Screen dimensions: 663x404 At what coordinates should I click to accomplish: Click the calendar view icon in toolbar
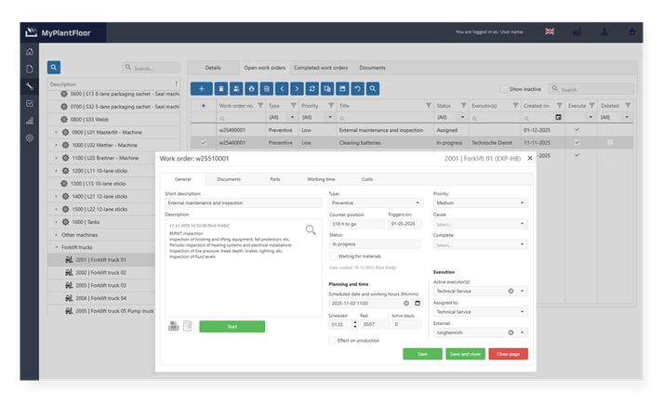tap(342, 88)
